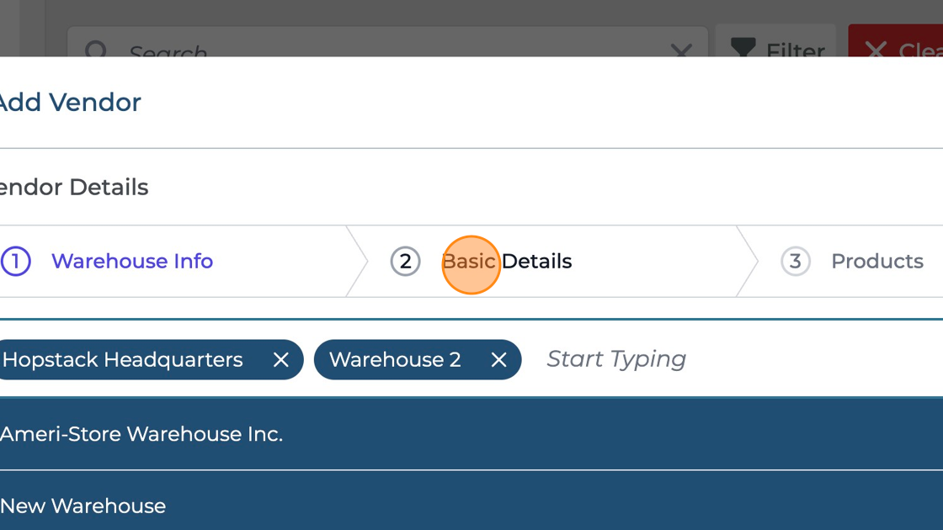Clear the search box with its X icon
943x530 pixels.
point(680,52)
